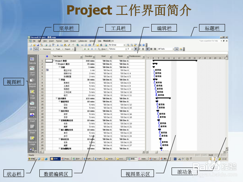Toggle Bold formatting button
The height and width of the screenshot is (182, 243).
pyautogui.click(x=136, y=49)
